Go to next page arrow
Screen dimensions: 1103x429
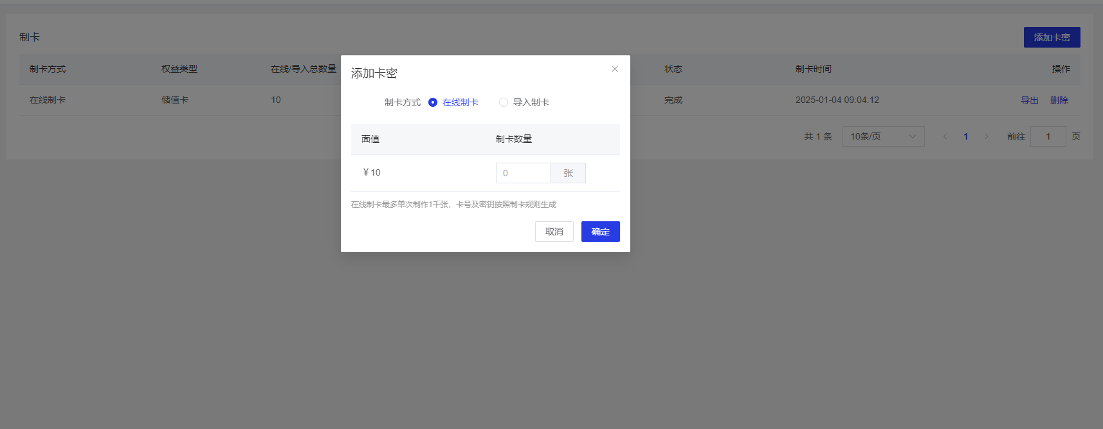(987, 136)
